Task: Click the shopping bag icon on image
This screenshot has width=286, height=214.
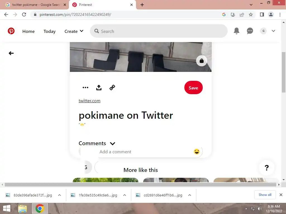Action: point(201,61)
